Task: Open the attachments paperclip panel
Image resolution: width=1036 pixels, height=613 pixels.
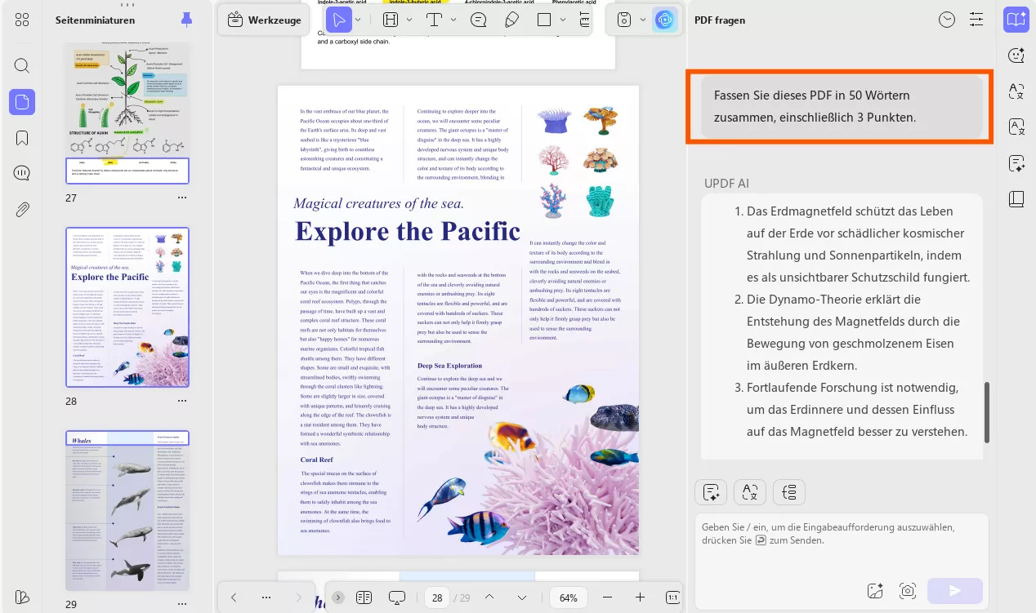Action: (x=22, y=210)
